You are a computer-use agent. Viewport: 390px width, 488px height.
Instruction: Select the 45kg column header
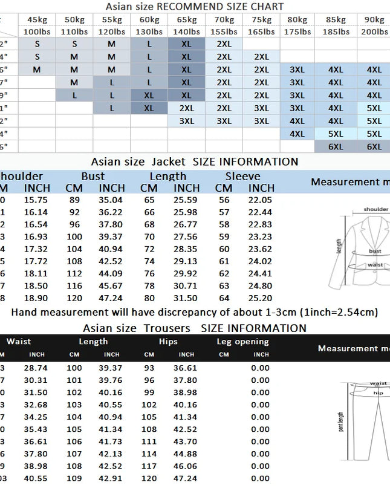click(x=37, y=19)
